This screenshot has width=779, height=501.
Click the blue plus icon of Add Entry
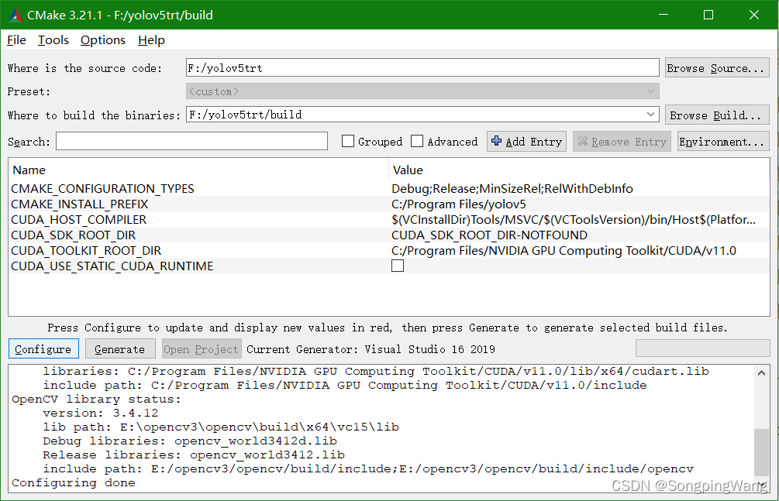pyautogui.click(x=496, y=142)
